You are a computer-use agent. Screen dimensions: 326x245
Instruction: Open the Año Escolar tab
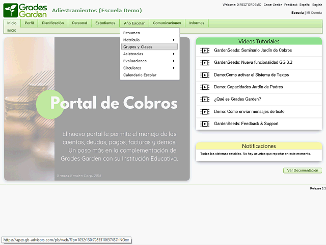click(134, 23)
